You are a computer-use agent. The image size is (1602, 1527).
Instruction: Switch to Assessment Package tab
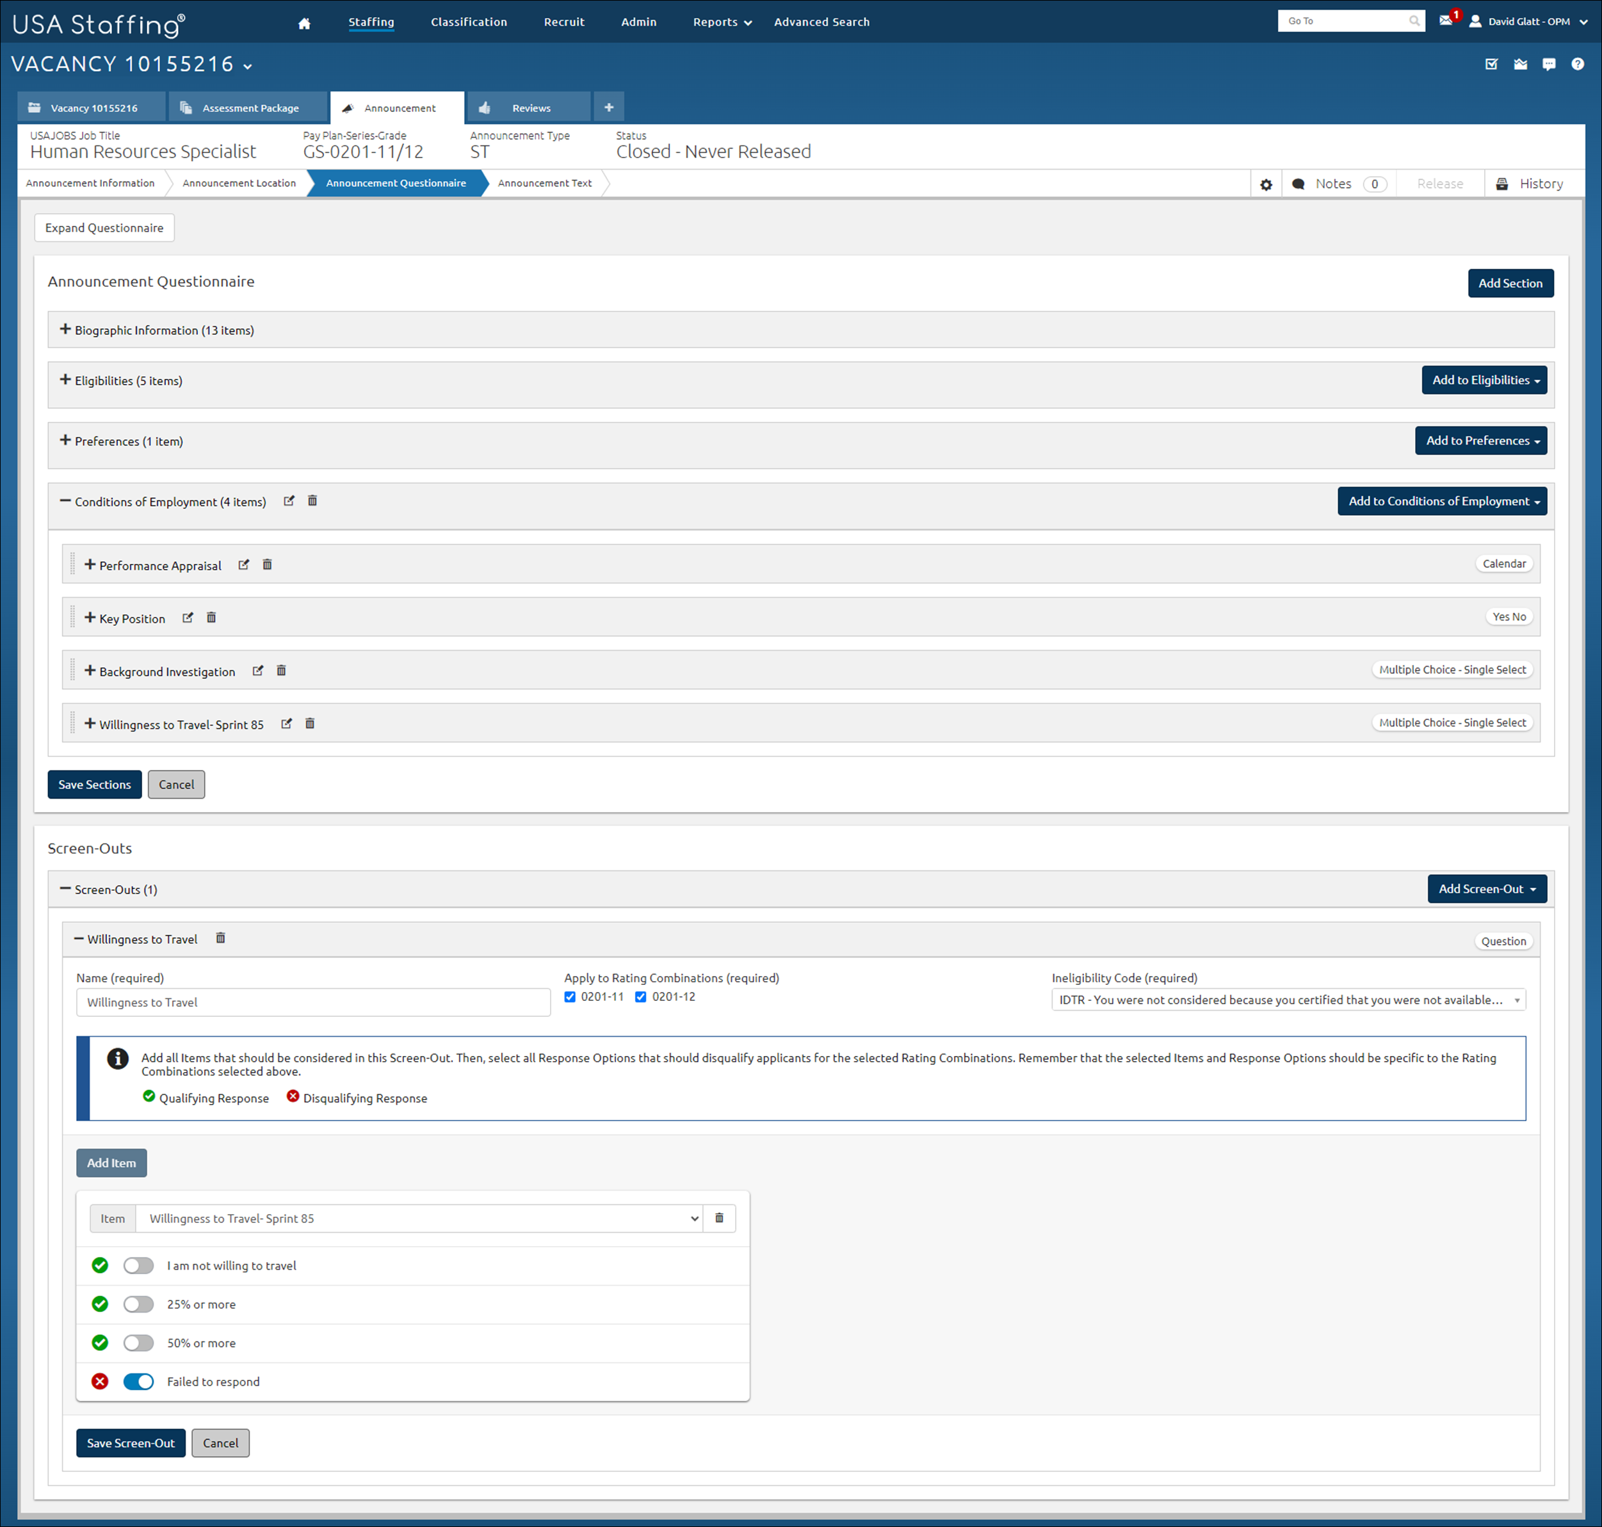tap(248, 108)
